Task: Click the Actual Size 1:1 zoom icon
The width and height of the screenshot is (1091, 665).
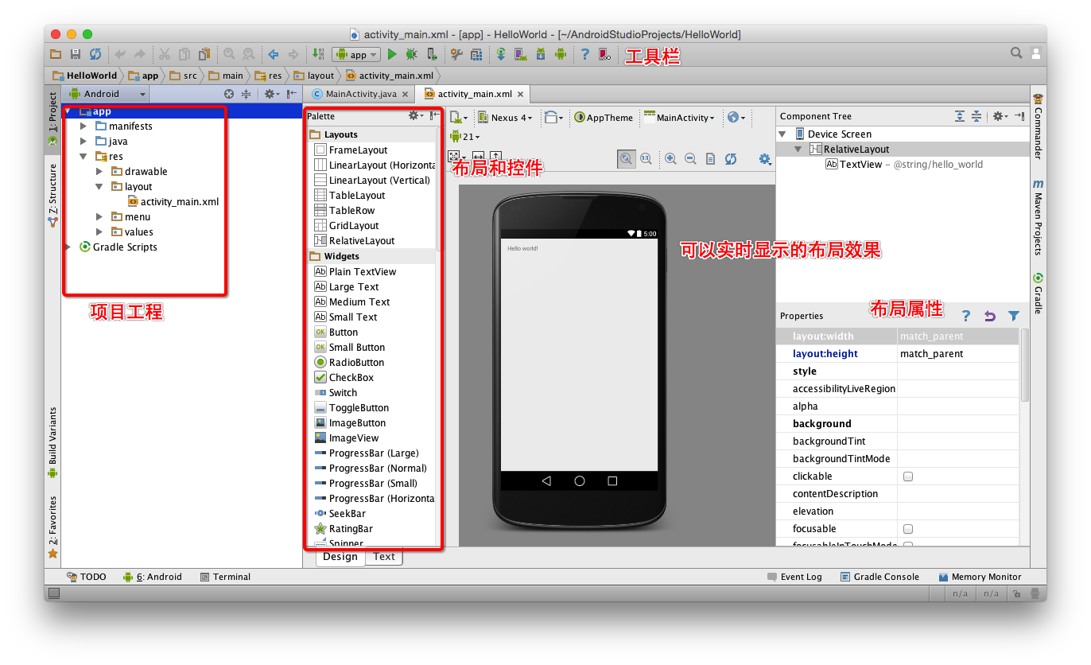Action: [x=646, y=159]
